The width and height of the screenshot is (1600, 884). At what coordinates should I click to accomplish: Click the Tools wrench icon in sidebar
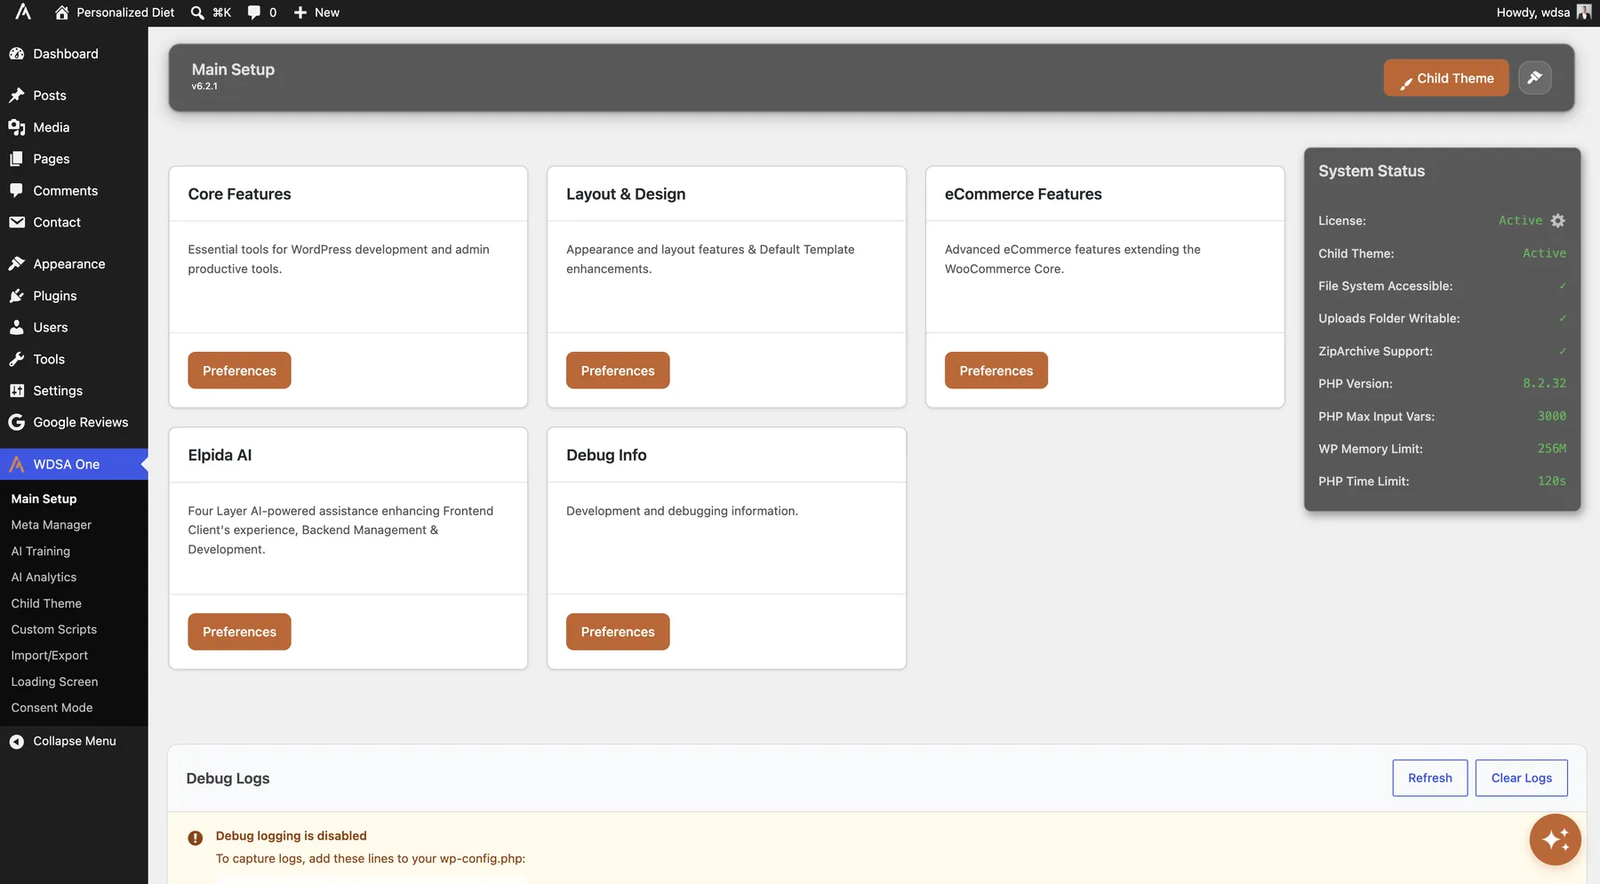pyautogui.click(x=17, y=359)
